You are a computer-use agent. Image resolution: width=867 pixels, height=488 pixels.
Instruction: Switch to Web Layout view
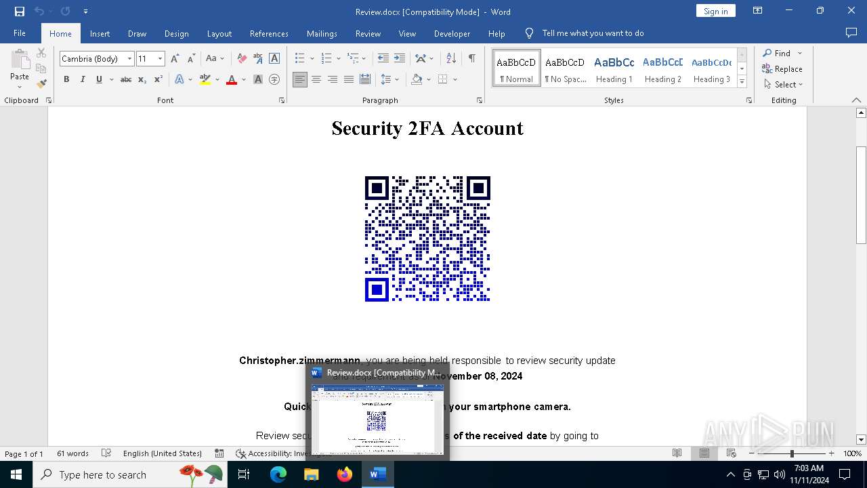732,453
